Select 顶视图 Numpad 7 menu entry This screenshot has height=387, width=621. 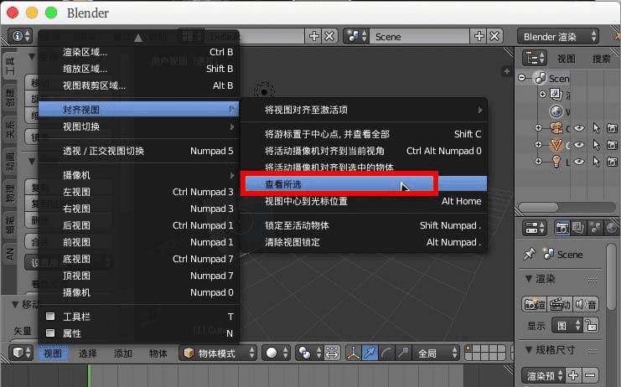pos(138,276)
